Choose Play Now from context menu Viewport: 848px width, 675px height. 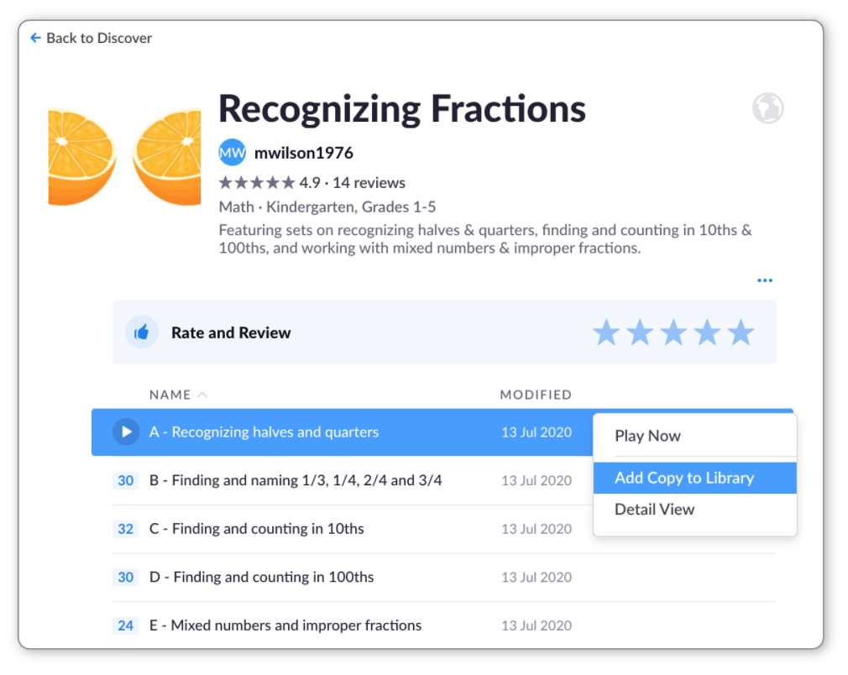[x=647, y=436]
